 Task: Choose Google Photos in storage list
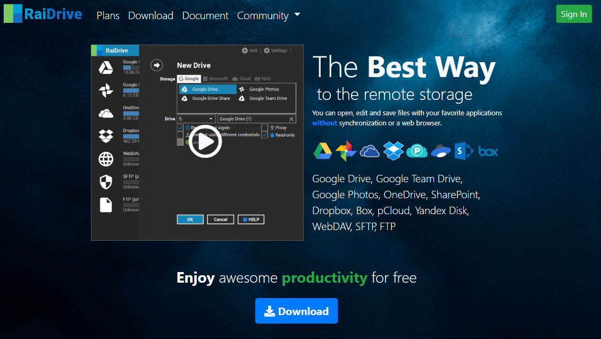(260, 89)
